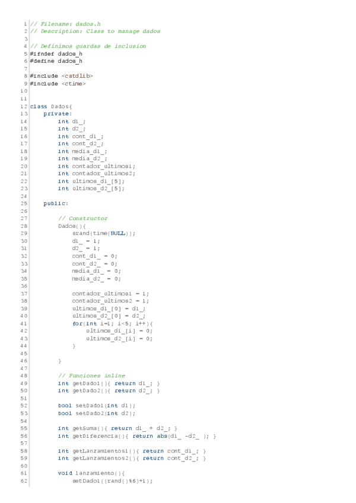The height and width of the screenshot is (503, 356).
Task: Click the 'int d1_;' declaration
Action: click(x=72, y=122)
